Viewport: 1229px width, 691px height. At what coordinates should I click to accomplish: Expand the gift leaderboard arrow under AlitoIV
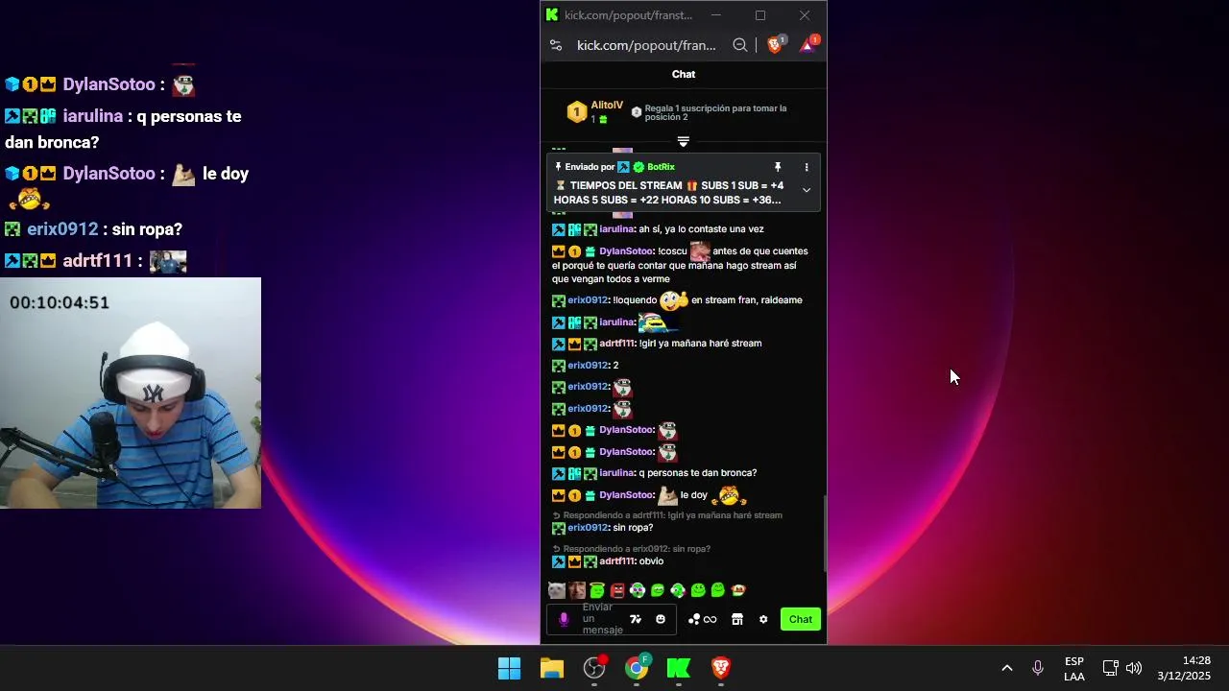(684, 141)
